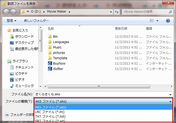Click the back navigation arrow button

[6, 12]
